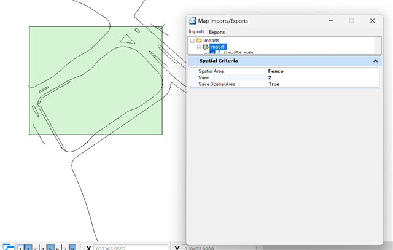Click the Save Spatial Area True value
Image resolution: width=393 pixels, height=250 pixels.
[x=274, y=84]
